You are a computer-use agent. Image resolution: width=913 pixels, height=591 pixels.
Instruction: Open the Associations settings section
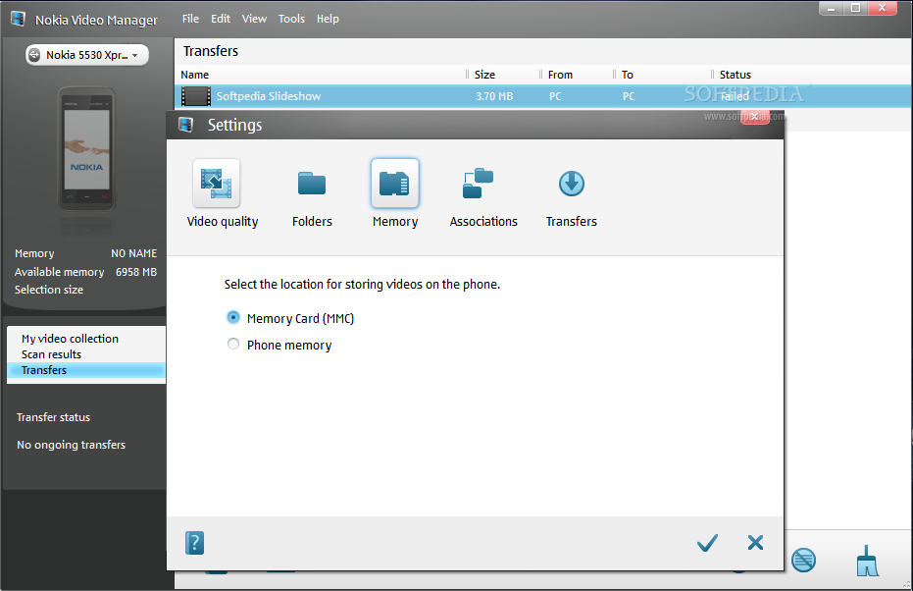coord(478,183)
